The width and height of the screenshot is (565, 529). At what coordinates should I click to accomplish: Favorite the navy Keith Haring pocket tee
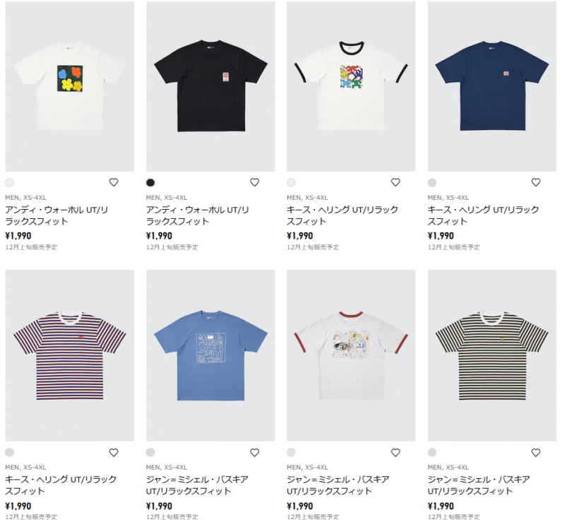coord(536,183)
